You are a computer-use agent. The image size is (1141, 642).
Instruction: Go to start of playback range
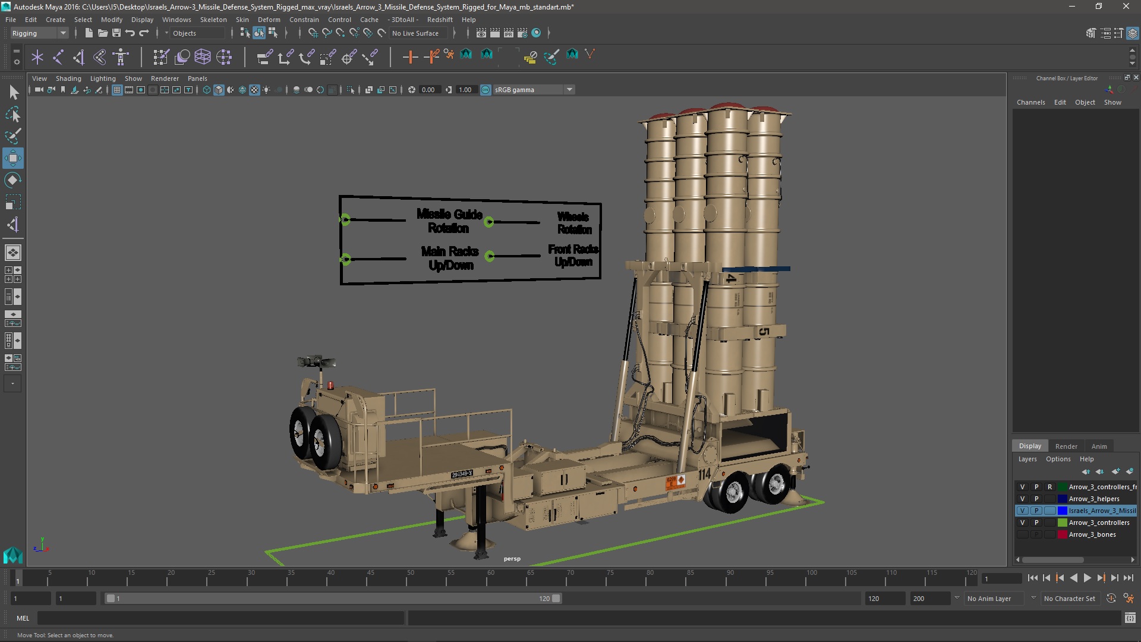(1032, 578)
